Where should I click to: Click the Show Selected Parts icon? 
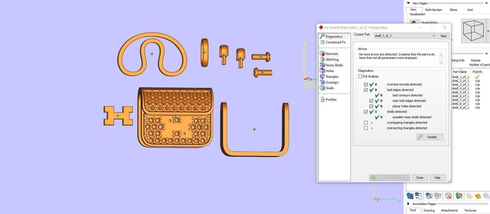click(x=429, y=196)
